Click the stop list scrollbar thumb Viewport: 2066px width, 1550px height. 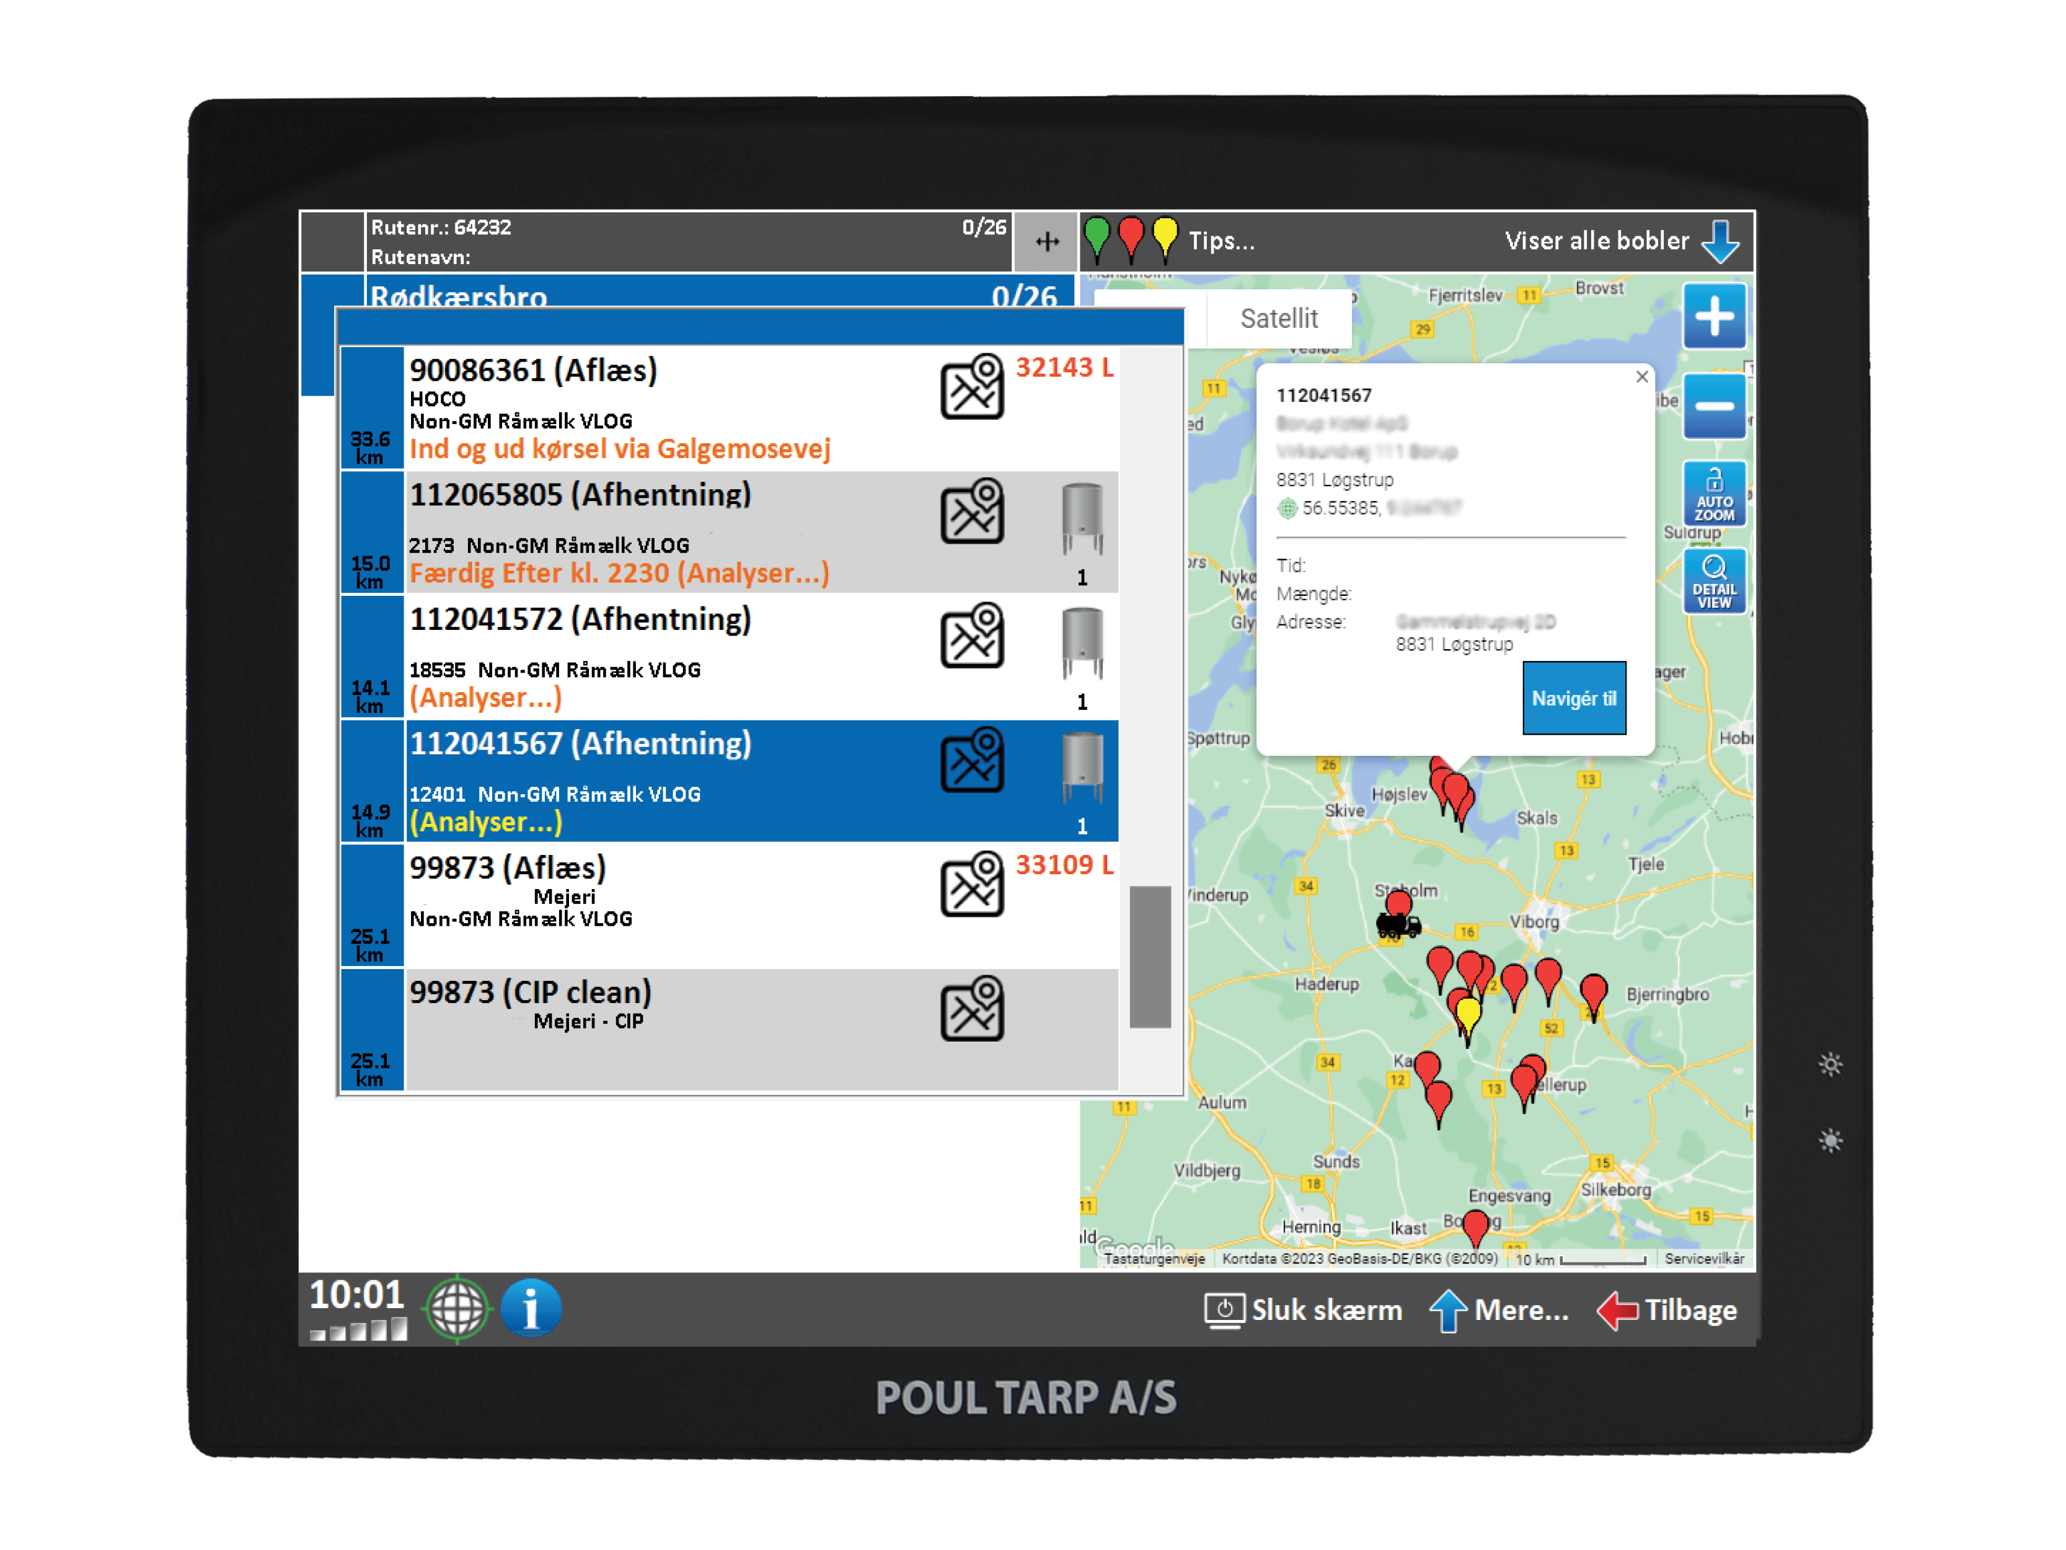click(x=1150, y=956)
